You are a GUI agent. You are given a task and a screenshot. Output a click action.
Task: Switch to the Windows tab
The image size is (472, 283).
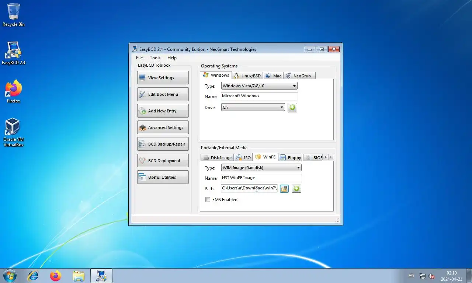coord(216,75)
